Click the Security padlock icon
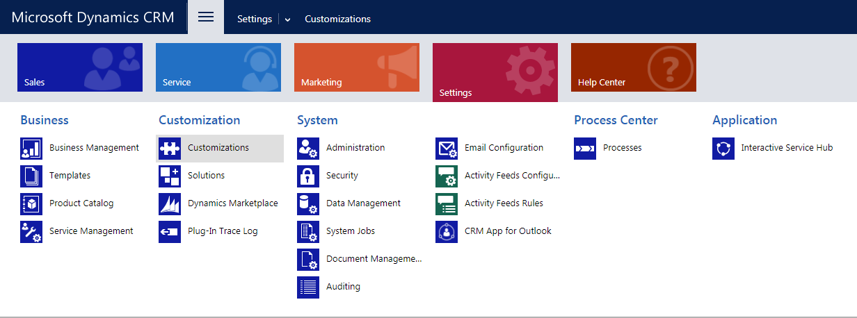Screen dimensions: 857x318 point(308,176)
